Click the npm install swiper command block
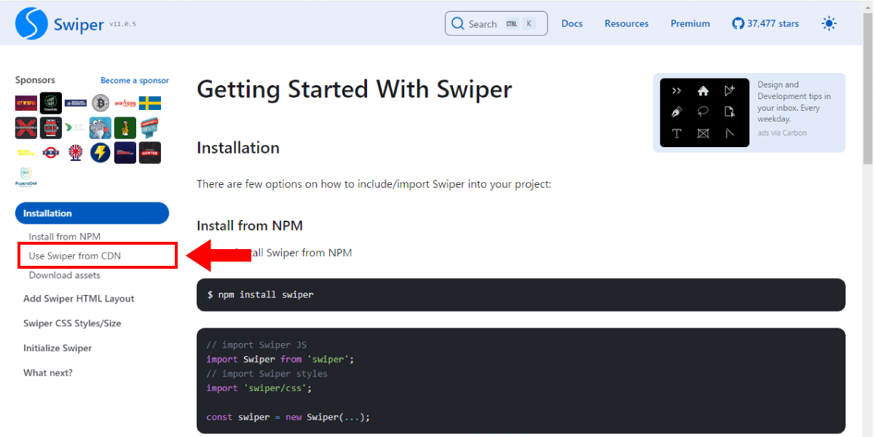 (x=521, y=295)
